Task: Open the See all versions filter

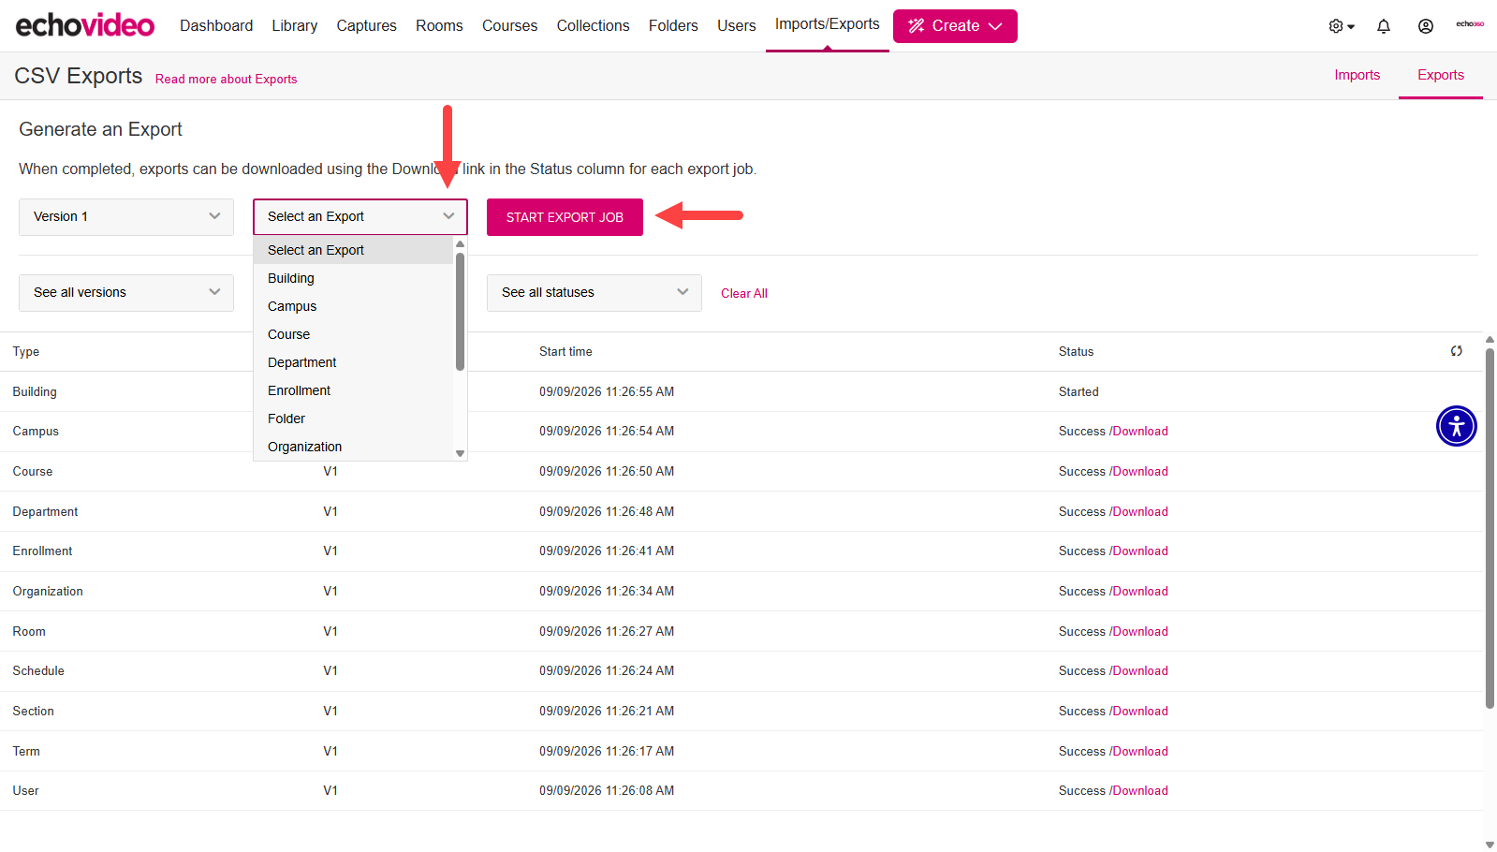Action: point(126,293)
